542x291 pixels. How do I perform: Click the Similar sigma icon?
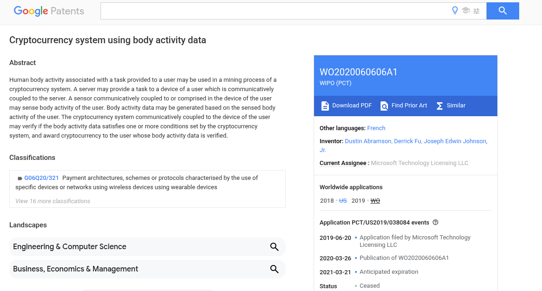point(439,106)
